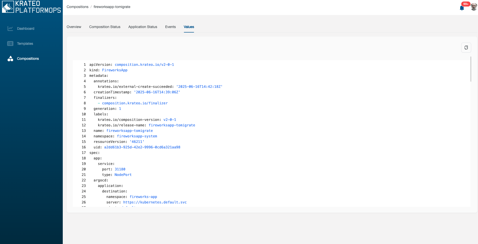This screenshot has height=244, width=478.
Task: Click the apiVersion value composition.krateo.io/v2-0-1
Action: (144, 65)
